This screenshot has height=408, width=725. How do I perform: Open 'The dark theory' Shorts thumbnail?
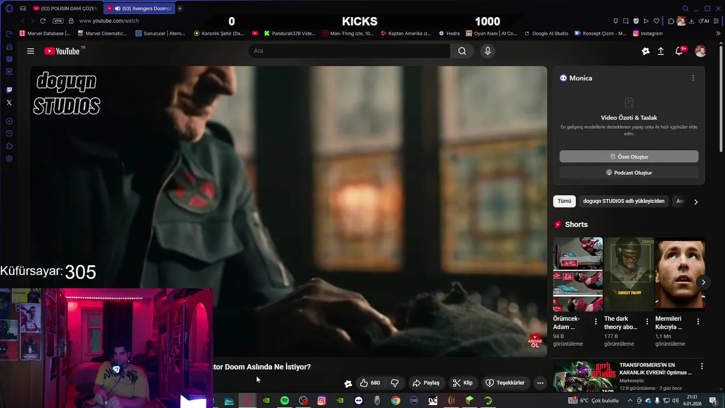tap(629, 274)
